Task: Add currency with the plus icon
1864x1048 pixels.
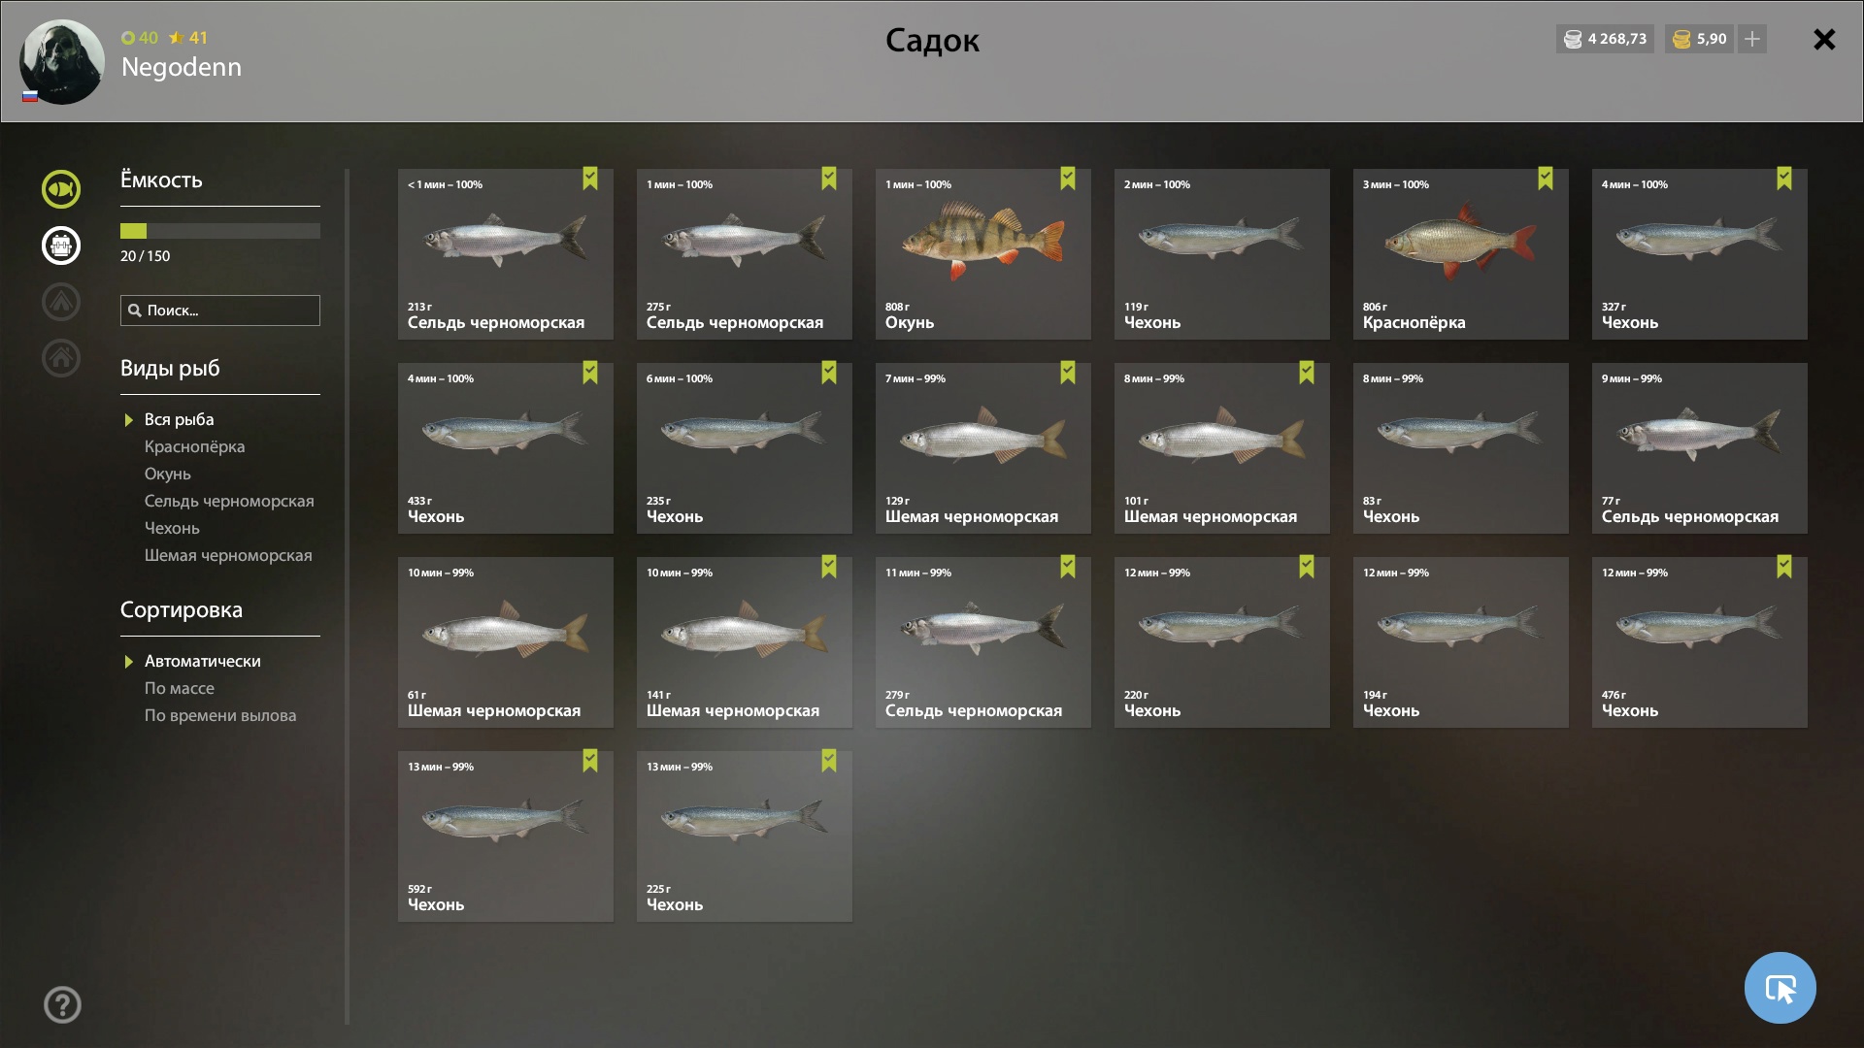Action: [x=1752, y=39]
